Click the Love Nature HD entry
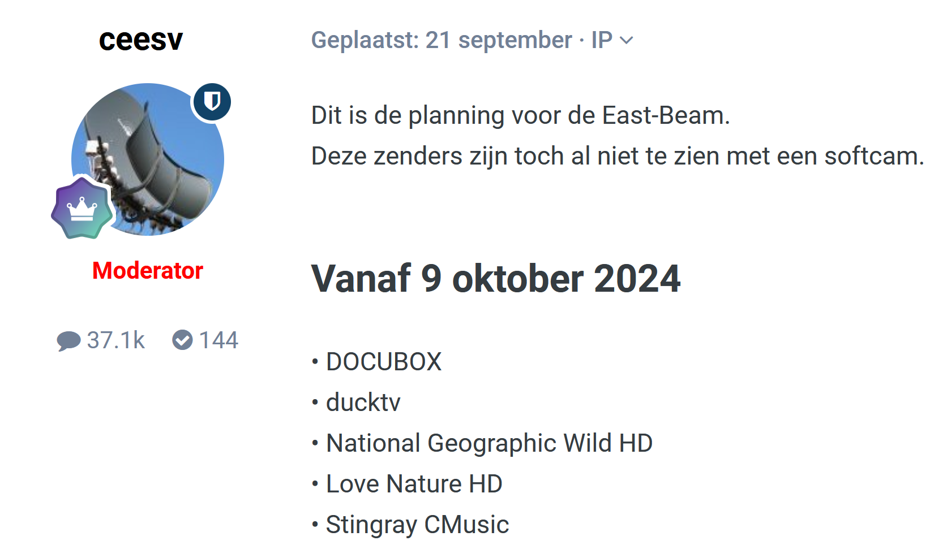The image size is (947, 558). tap(414, 484)
